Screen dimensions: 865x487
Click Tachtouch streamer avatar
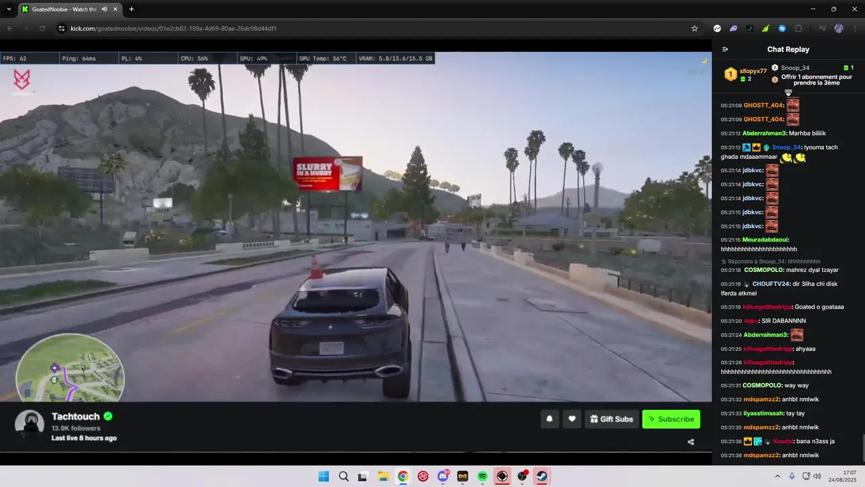pos(30,425)
